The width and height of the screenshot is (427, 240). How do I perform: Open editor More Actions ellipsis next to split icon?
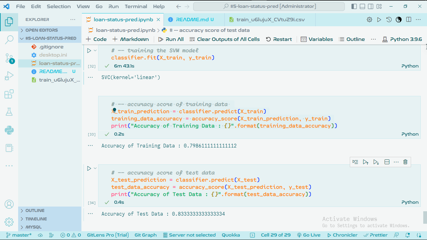418,19
